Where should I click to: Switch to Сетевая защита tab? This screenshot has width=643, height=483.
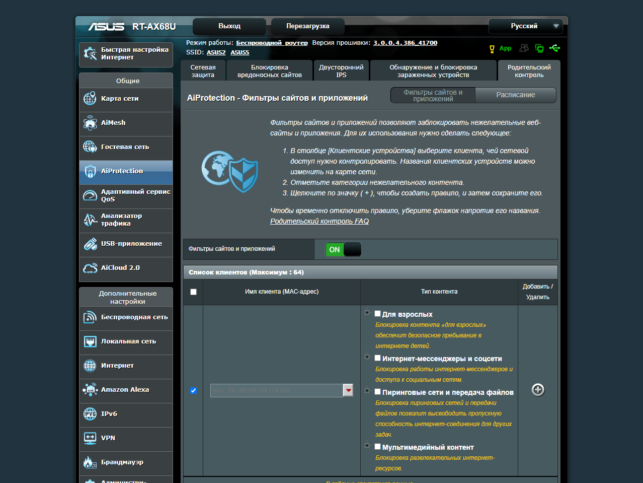tap(203, 71)
